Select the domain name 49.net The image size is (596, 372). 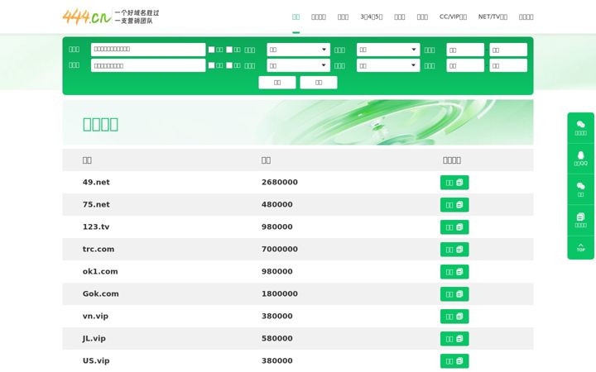(96, 182)
